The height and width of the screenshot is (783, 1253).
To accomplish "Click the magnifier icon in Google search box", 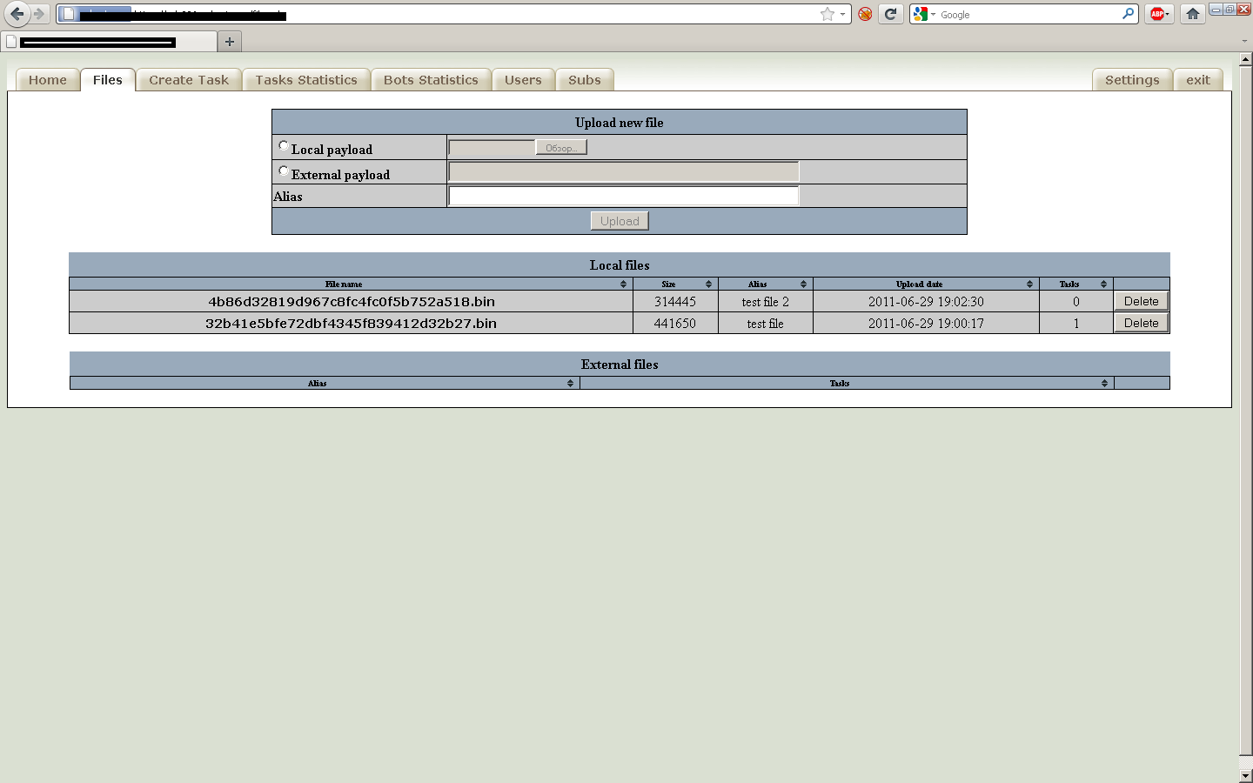I will coord(1128,14).
